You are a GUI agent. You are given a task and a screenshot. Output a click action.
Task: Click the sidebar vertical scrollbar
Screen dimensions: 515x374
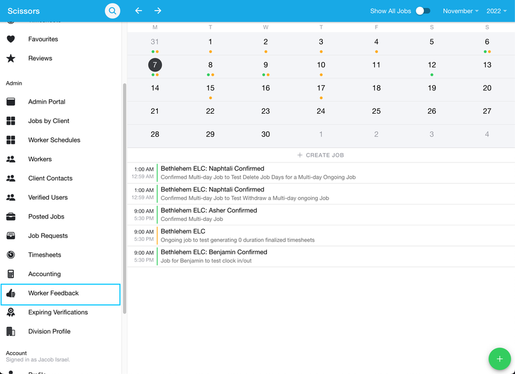(124, 198)
